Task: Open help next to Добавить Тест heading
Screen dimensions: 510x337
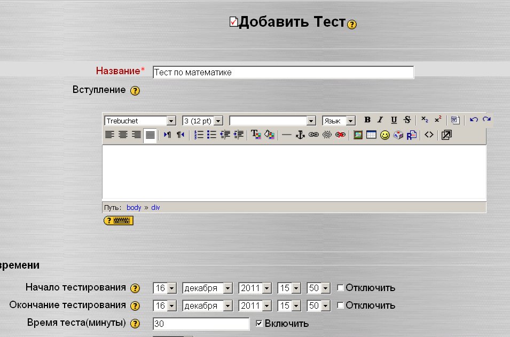Action: 351,25
